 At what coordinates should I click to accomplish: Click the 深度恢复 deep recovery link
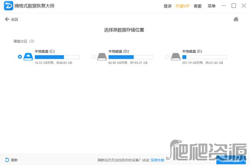tap(157, 160)
